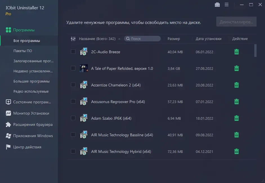Viewport: 265px width, 183px height.
Task: Open the toolbox briefcase icon
Action: [217, 5]
